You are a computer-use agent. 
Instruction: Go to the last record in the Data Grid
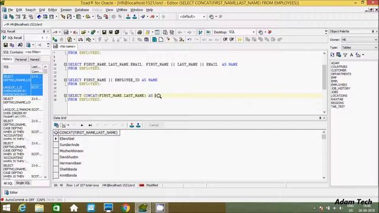90,125
